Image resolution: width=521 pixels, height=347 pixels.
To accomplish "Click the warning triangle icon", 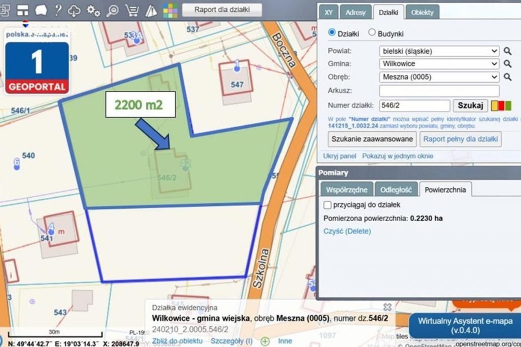I will [x=151, y=11].
